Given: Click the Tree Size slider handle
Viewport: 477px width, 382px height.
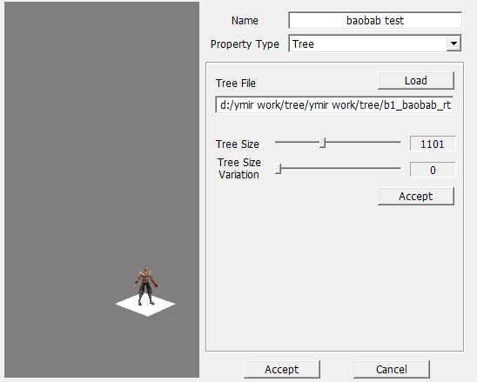Looking at the screenshot, I should tap(323, 143).
